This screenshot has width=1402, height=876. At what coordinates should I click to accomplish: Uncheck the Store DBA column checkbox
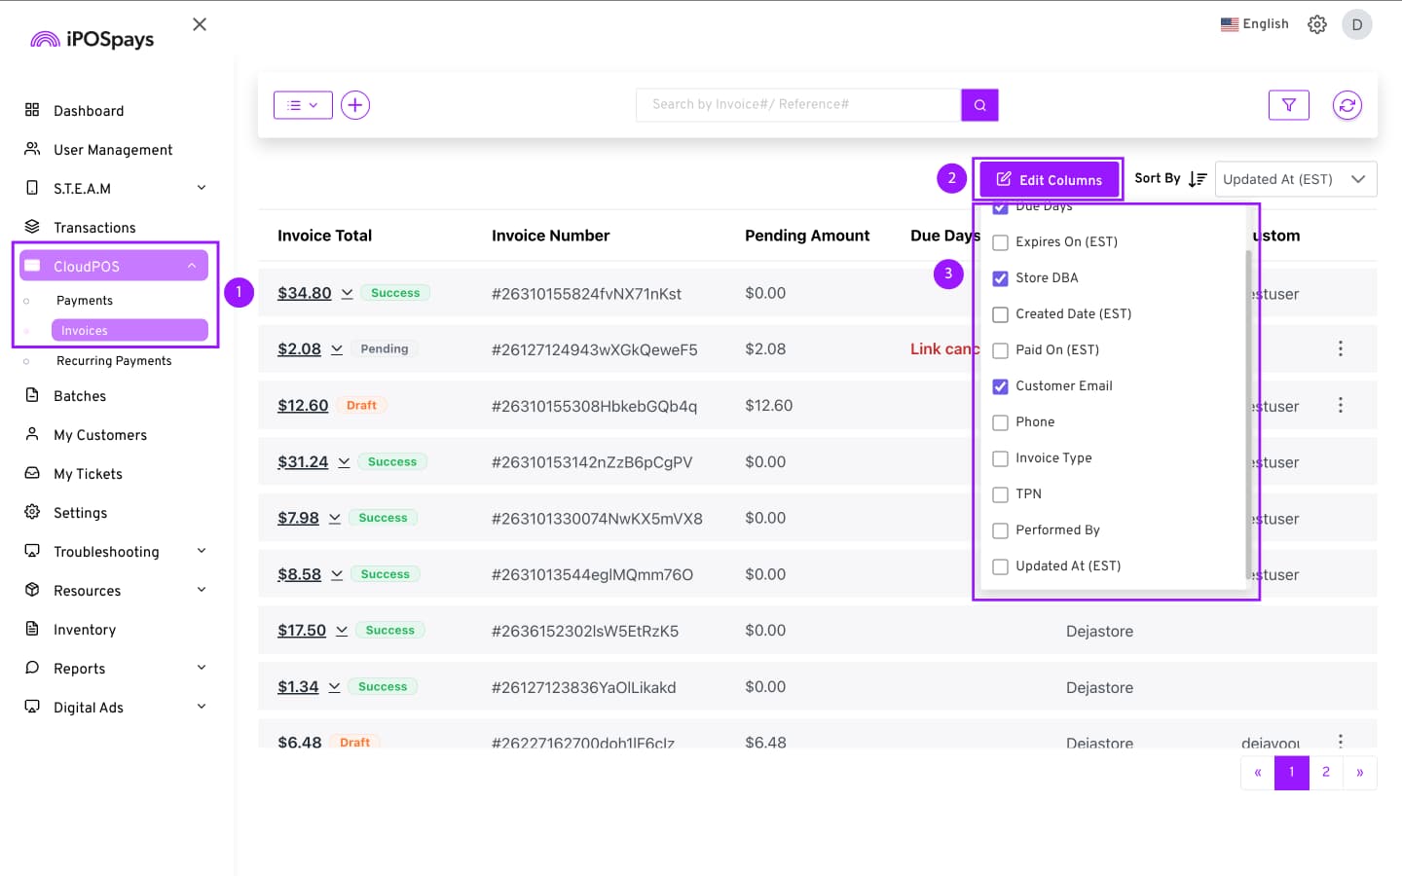tap(1000, 278)
